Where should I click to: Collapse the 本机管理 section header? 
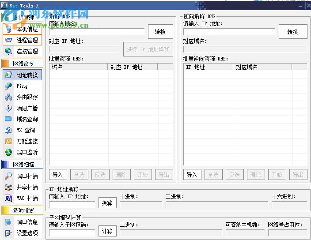22,18
